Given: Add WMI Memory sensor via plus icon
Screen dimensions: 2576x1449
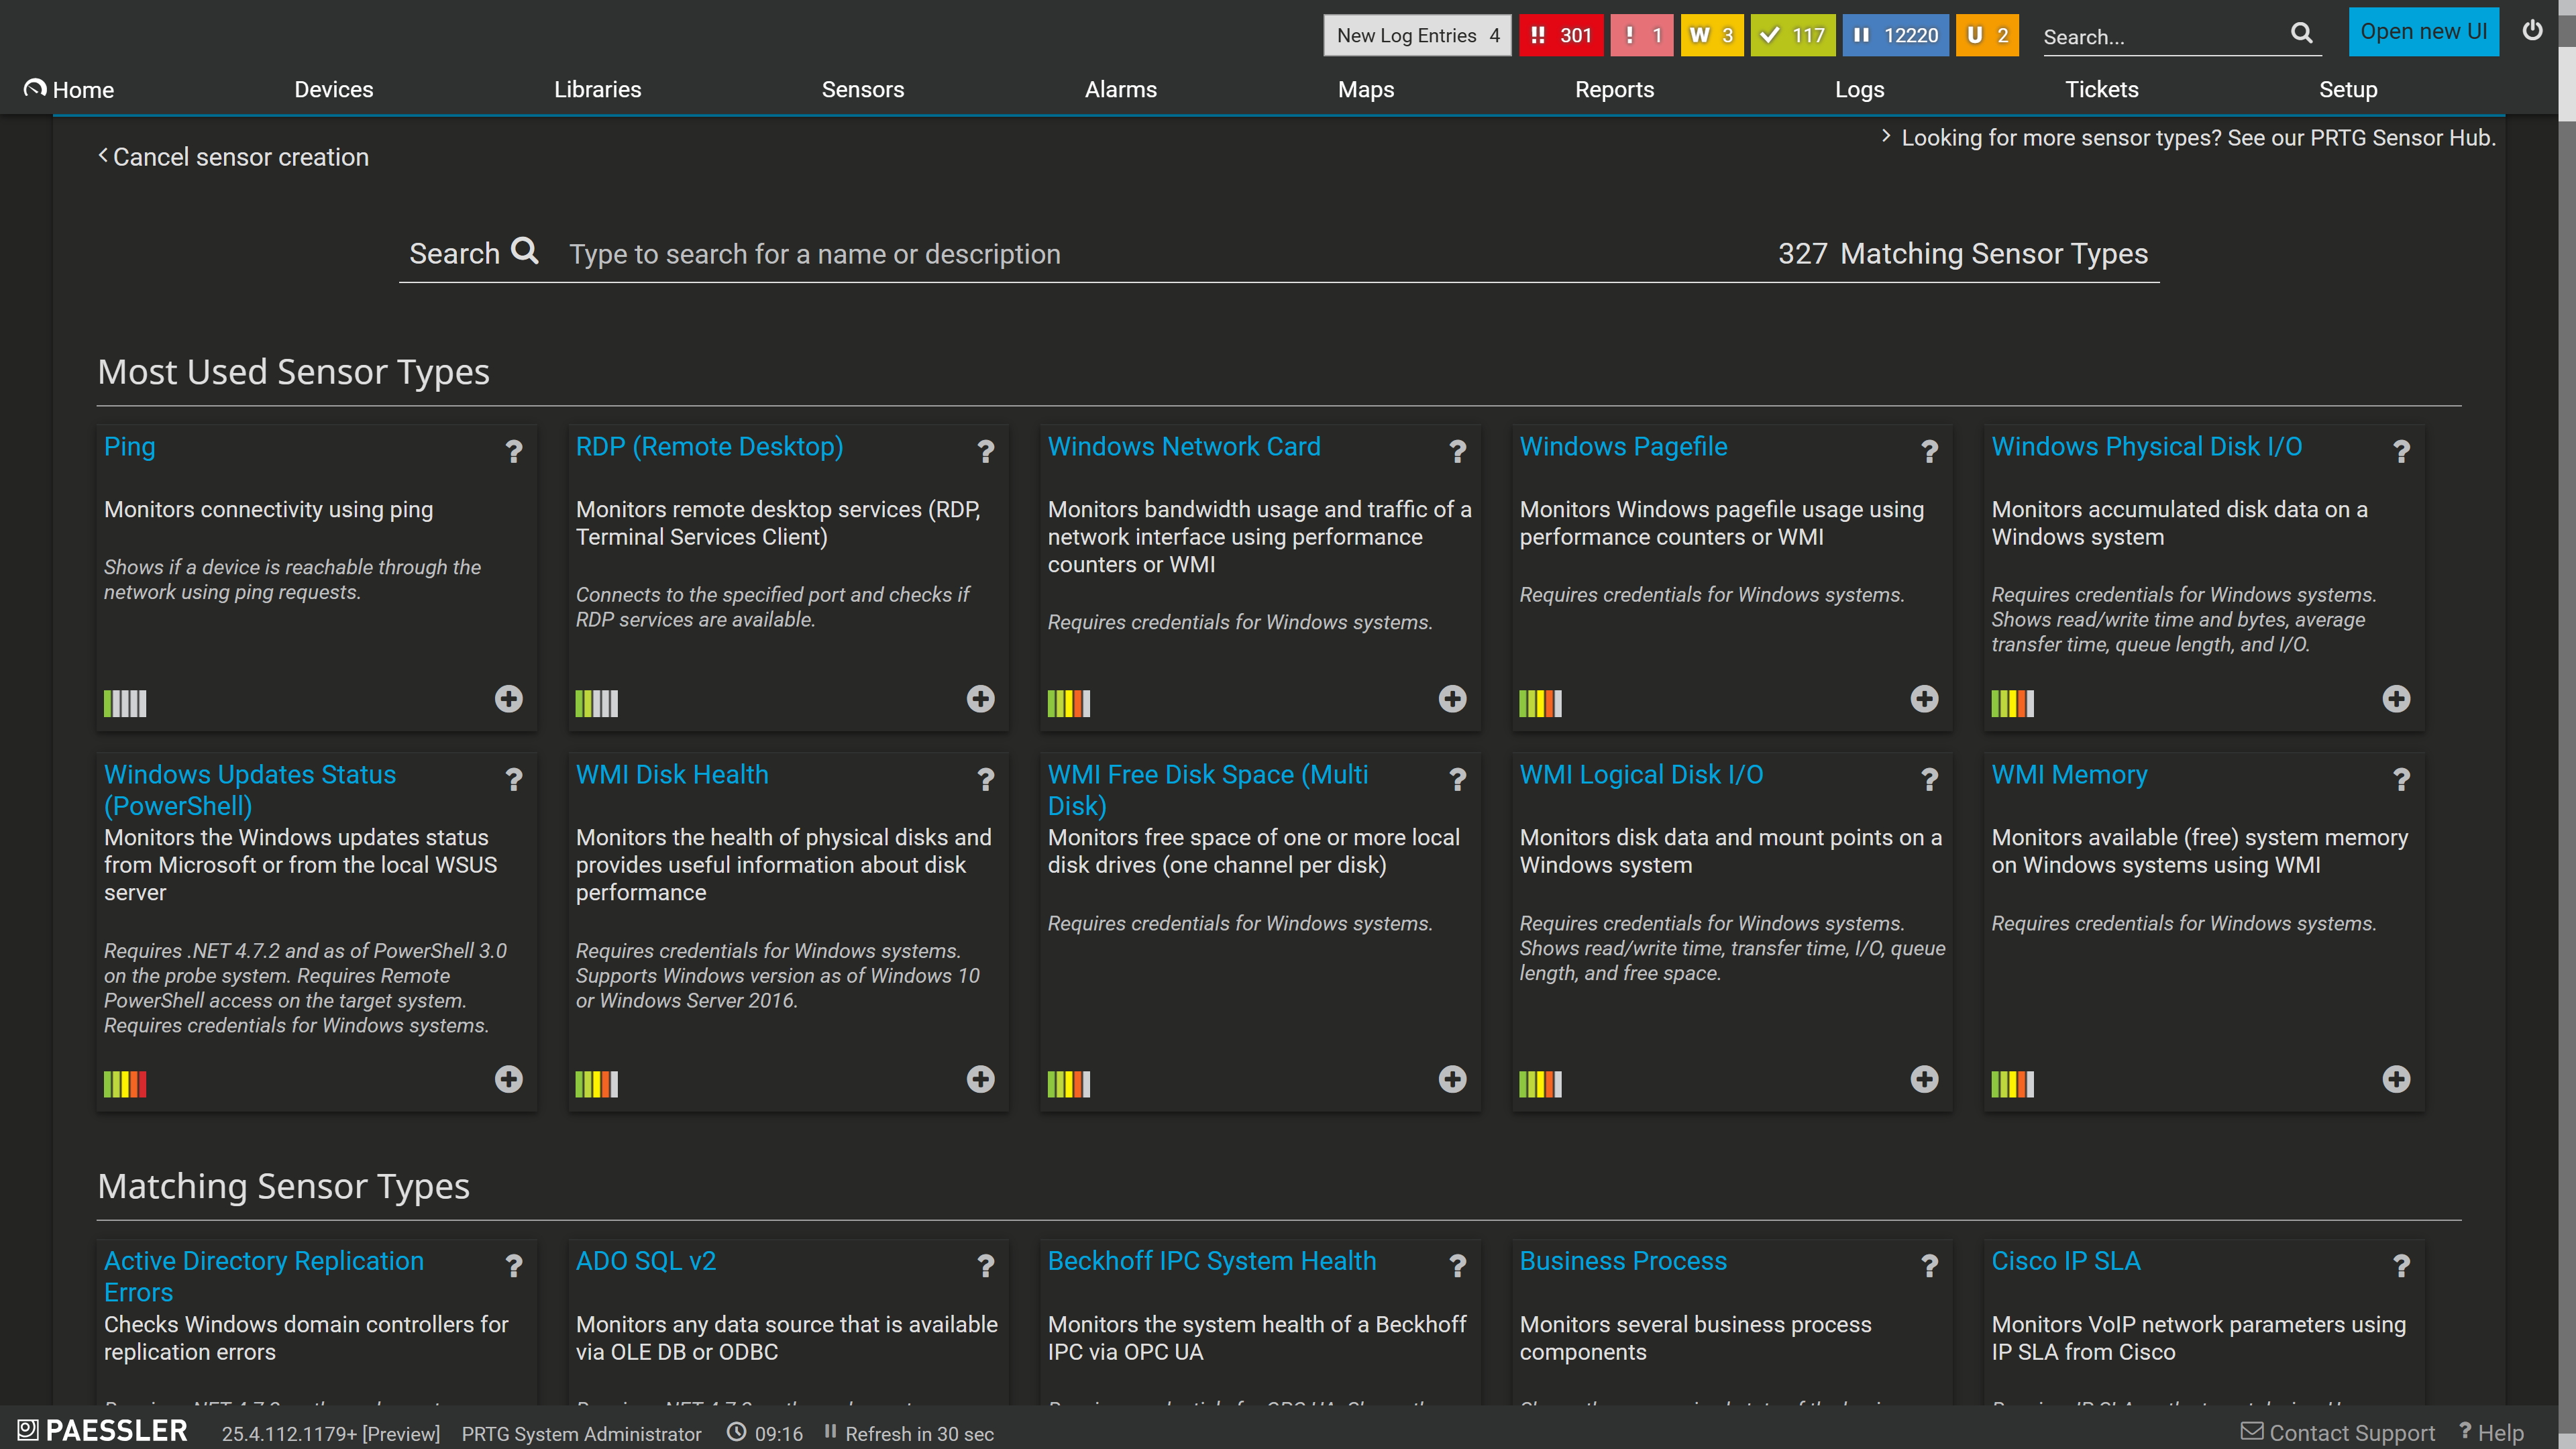Looking at the screenshot, I should click(x=2397, y=1079).
